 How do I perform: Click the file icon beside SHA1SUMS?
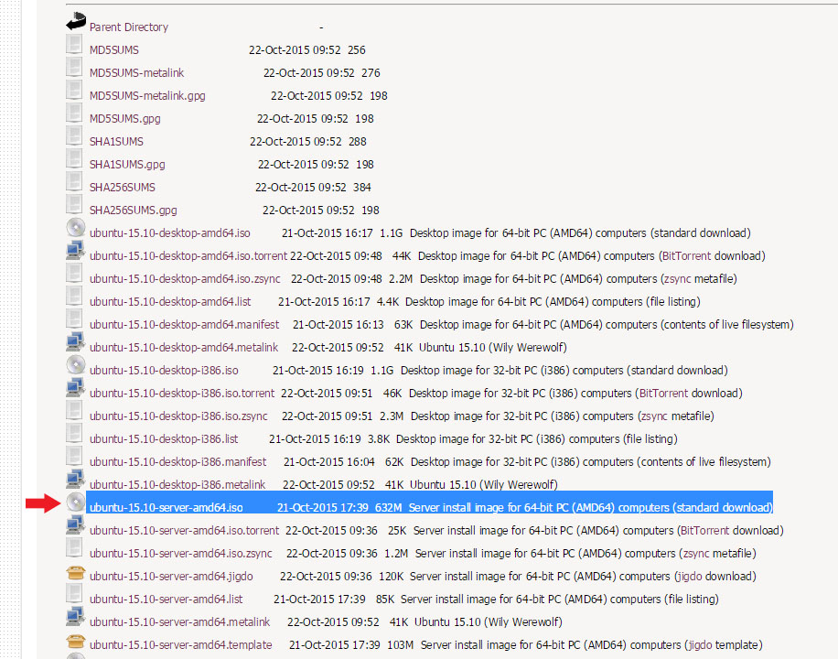click(74, 135)
